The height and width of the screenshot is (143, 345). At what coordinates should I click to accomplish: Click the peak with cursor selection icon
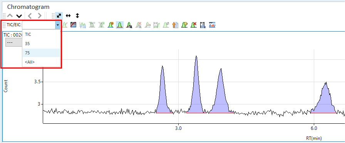[x=129, y=25]
